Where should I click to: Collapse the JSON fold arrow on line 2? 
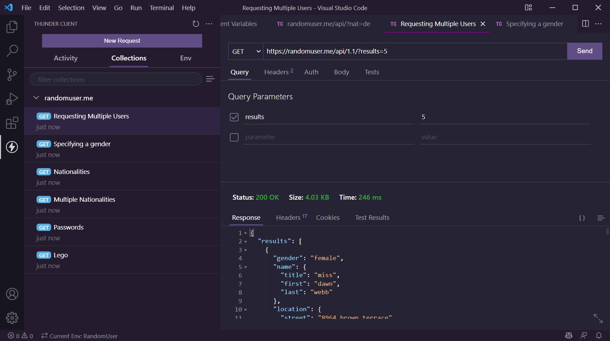click(x=246, y=242)
